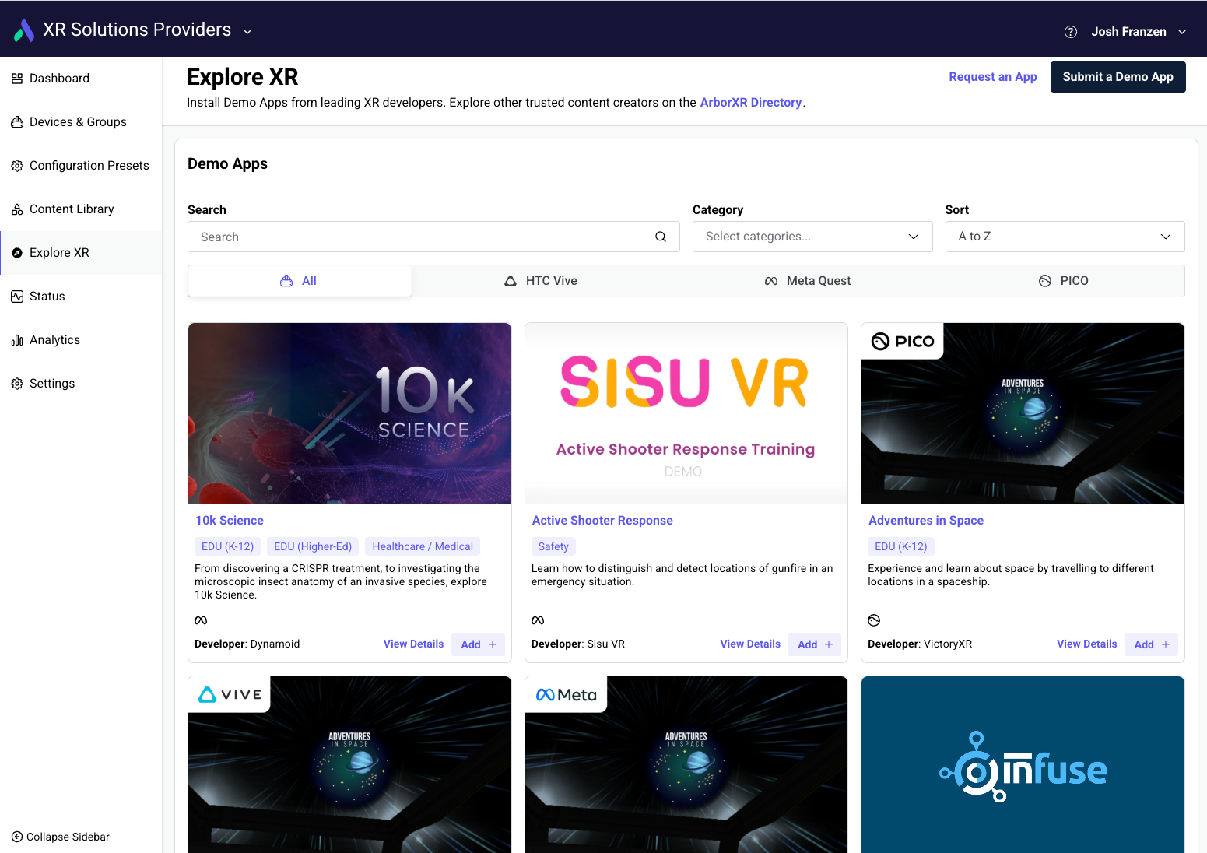
Task: Click the infuse app thumbnail
Action: pyautogui.click(x=1023, y=764)
